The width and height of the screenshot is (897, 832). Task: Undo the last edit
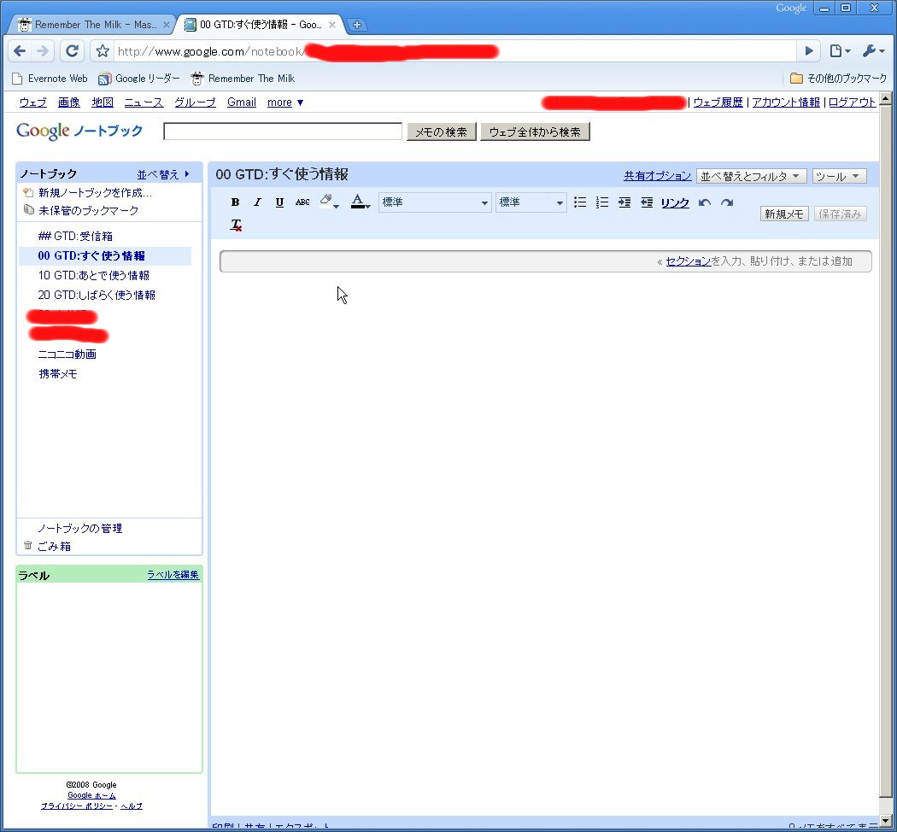pos(705,203)
